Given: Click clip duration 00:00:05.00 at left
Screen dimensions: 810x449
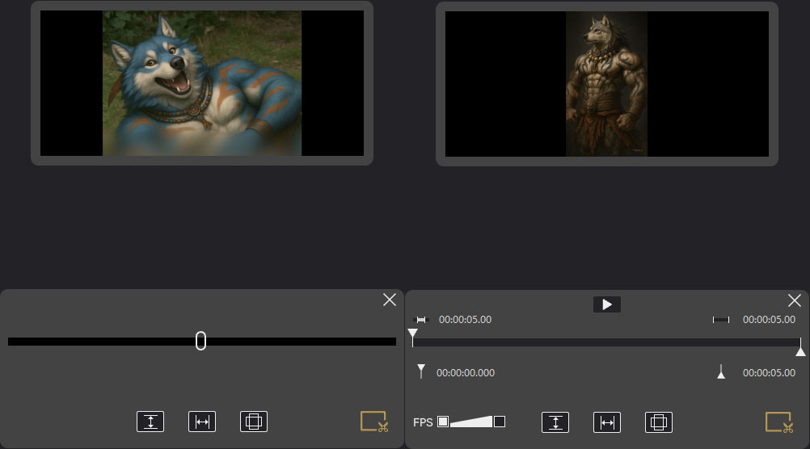Looking at the screenshot, I should click(x=465, y=320).
